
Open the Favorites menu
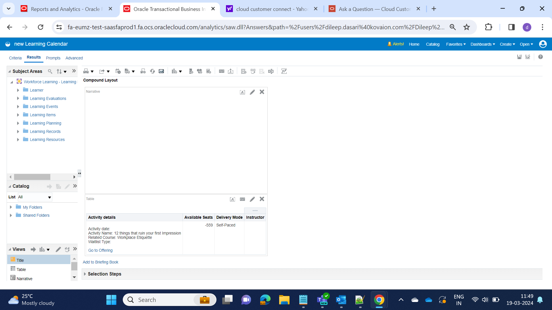[x=456, y=44]
